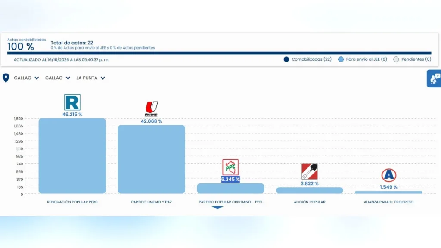Click the Pendientes (0) legend dot

396,59
